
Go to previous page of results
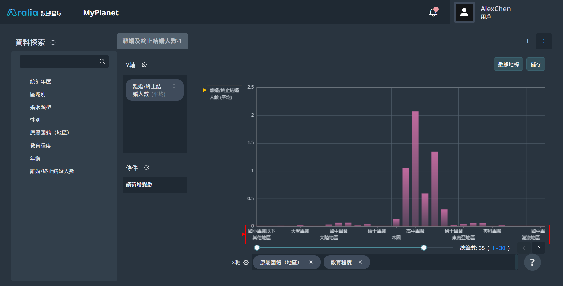[524, 248]
